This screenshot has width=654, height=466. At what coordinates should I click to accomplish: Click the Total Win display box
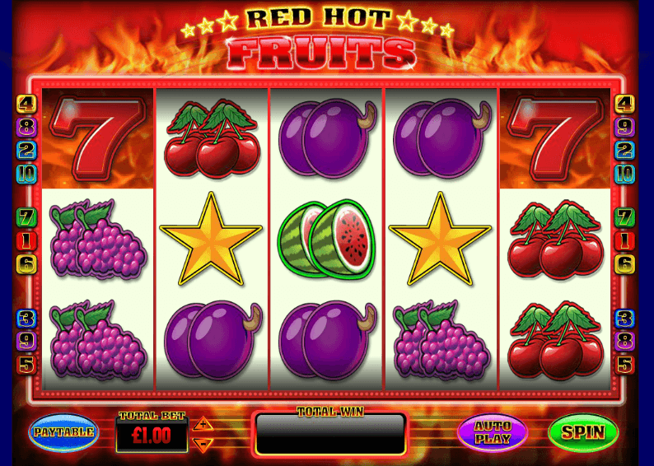(x=330, y=434)
